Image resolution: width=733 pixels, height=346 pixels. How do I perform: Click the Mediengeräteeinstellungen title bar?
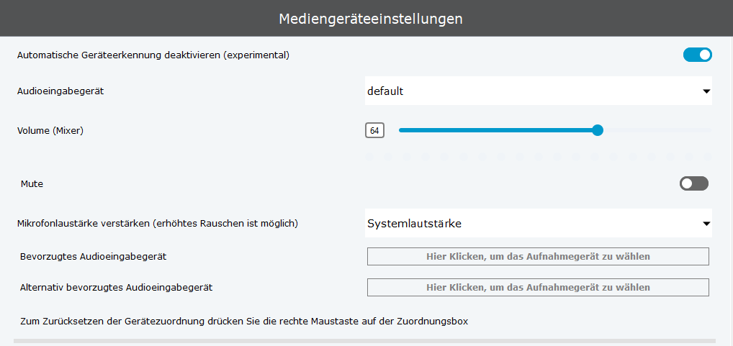(x=366, y=18)
